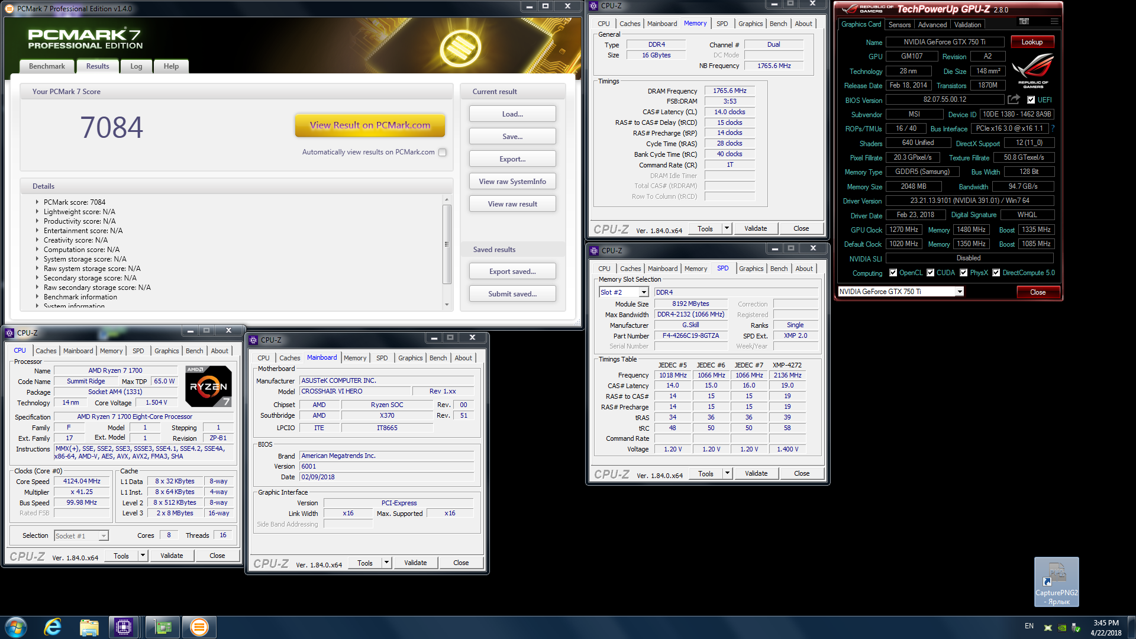Click red Close button in GPU-Z
Screen dimensions: 1136x639
tap(1038, 292)
